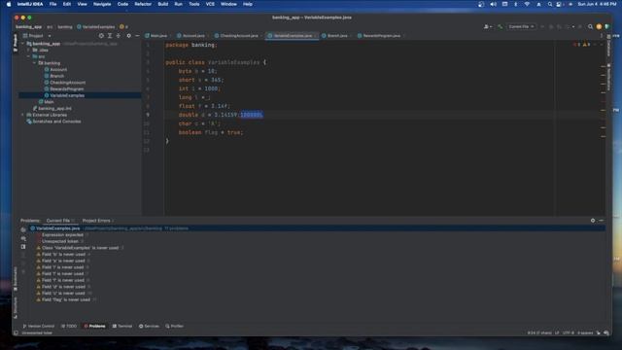Click macOS Spotlight search icon
622x350 pixels.
click(550, 4)
